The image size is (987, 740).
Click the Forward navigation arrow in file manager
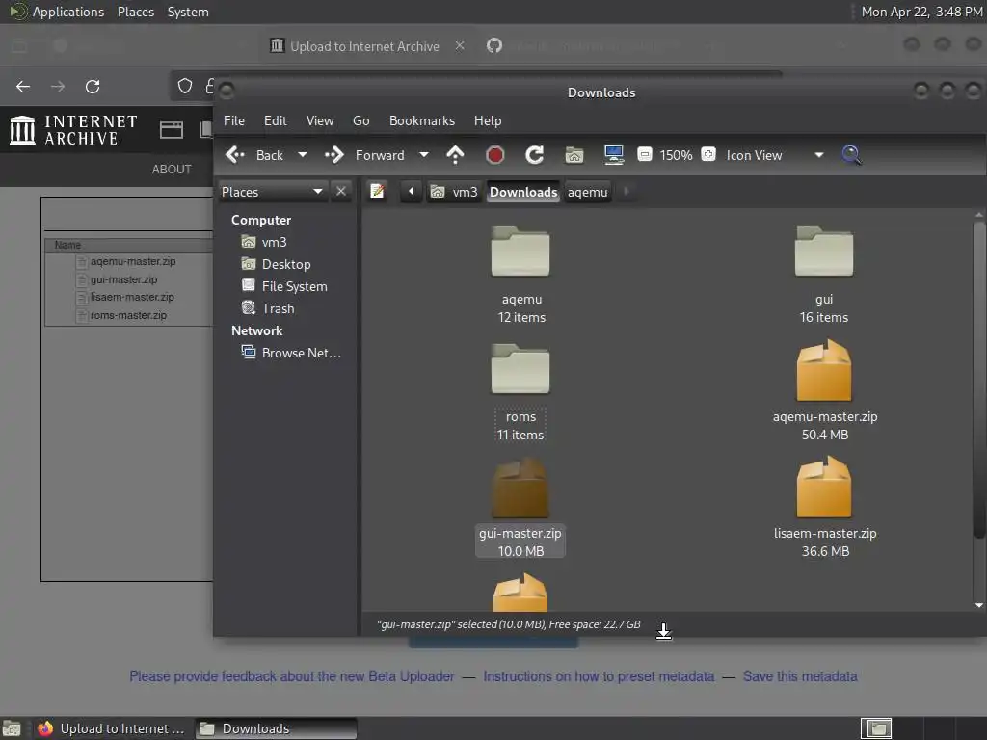(364, 155)
